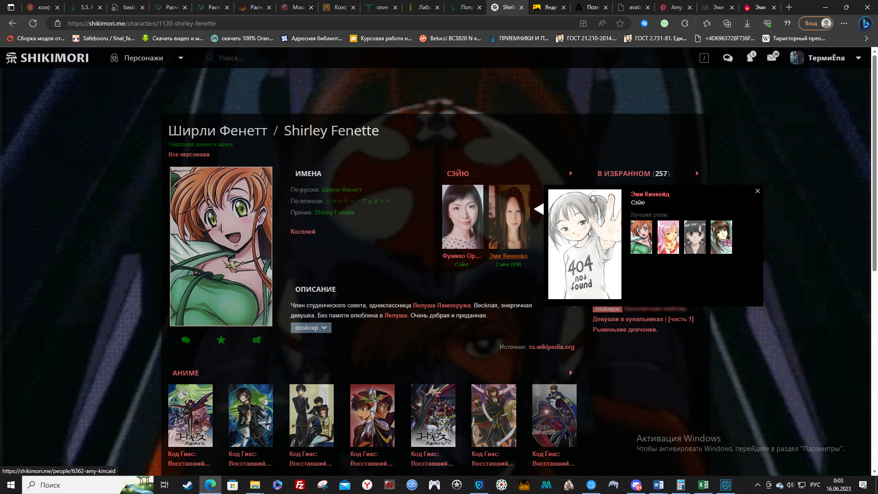Image resolution: width=878 pixels, height=494 pixels.
Task: Open ru.wikipedia.org source link
Action: coord(551,347)
